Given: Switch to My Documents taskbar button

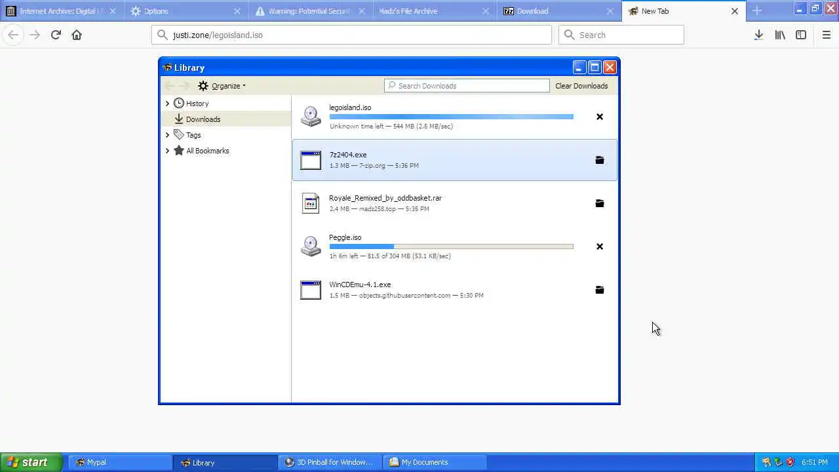Looking at the screenshot, I should pos(434,462).
